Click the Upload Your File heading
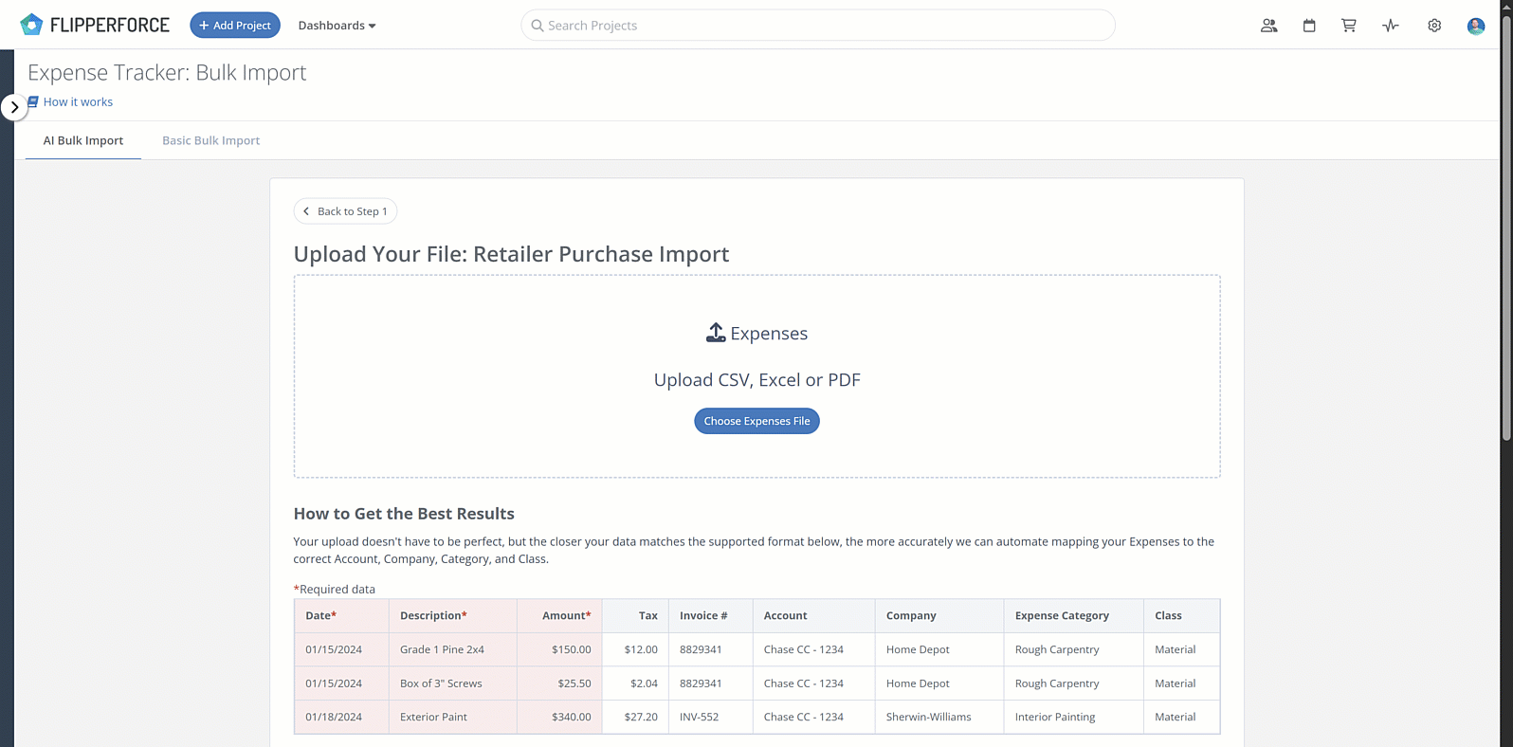Viewport: 1513px width, 747px height. [x=511, y=254]
